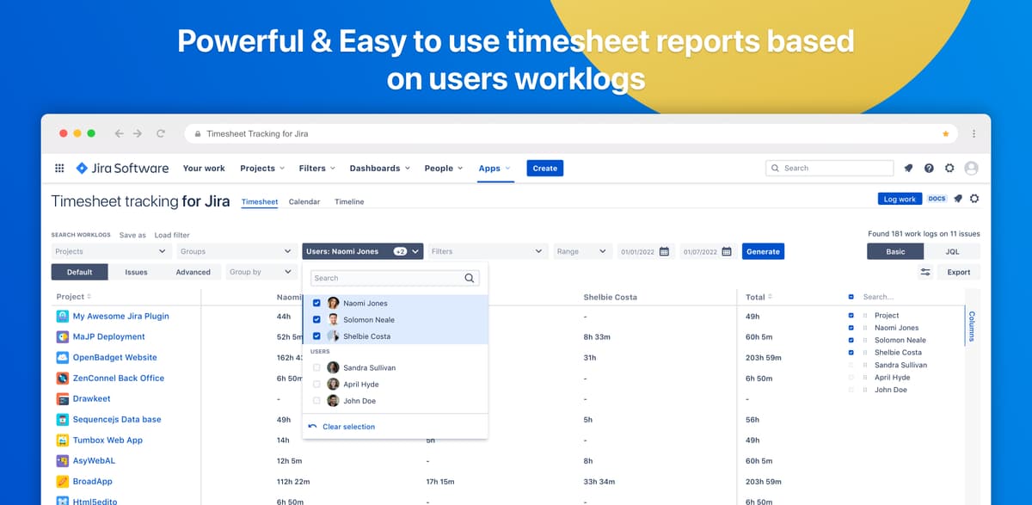Viewport: 1032px width, 505px height.
Task: Uncheck Shelbie Costa in the users dropdown
Action: tap(316, 336)
